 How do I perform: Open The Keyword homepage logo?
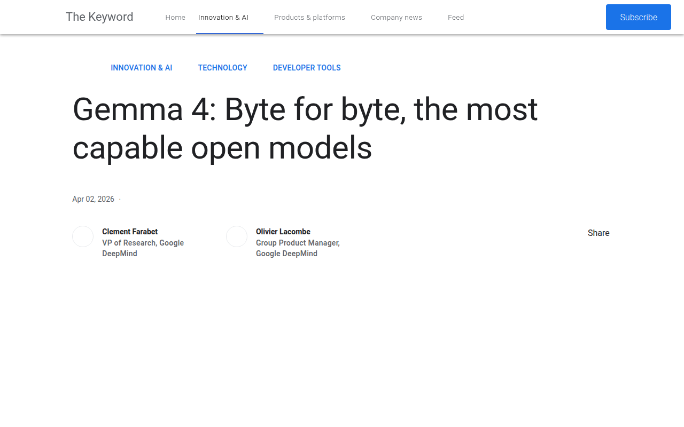tap(99, 17)
